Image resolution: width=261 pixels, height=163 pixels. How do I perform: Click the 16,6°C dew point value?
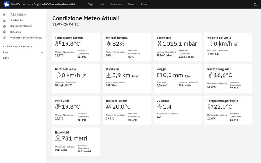click(223, 75)
